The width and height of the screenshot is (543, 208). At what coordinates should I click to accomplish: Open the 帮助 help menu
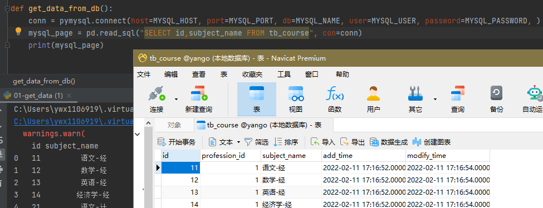(343, 75)
